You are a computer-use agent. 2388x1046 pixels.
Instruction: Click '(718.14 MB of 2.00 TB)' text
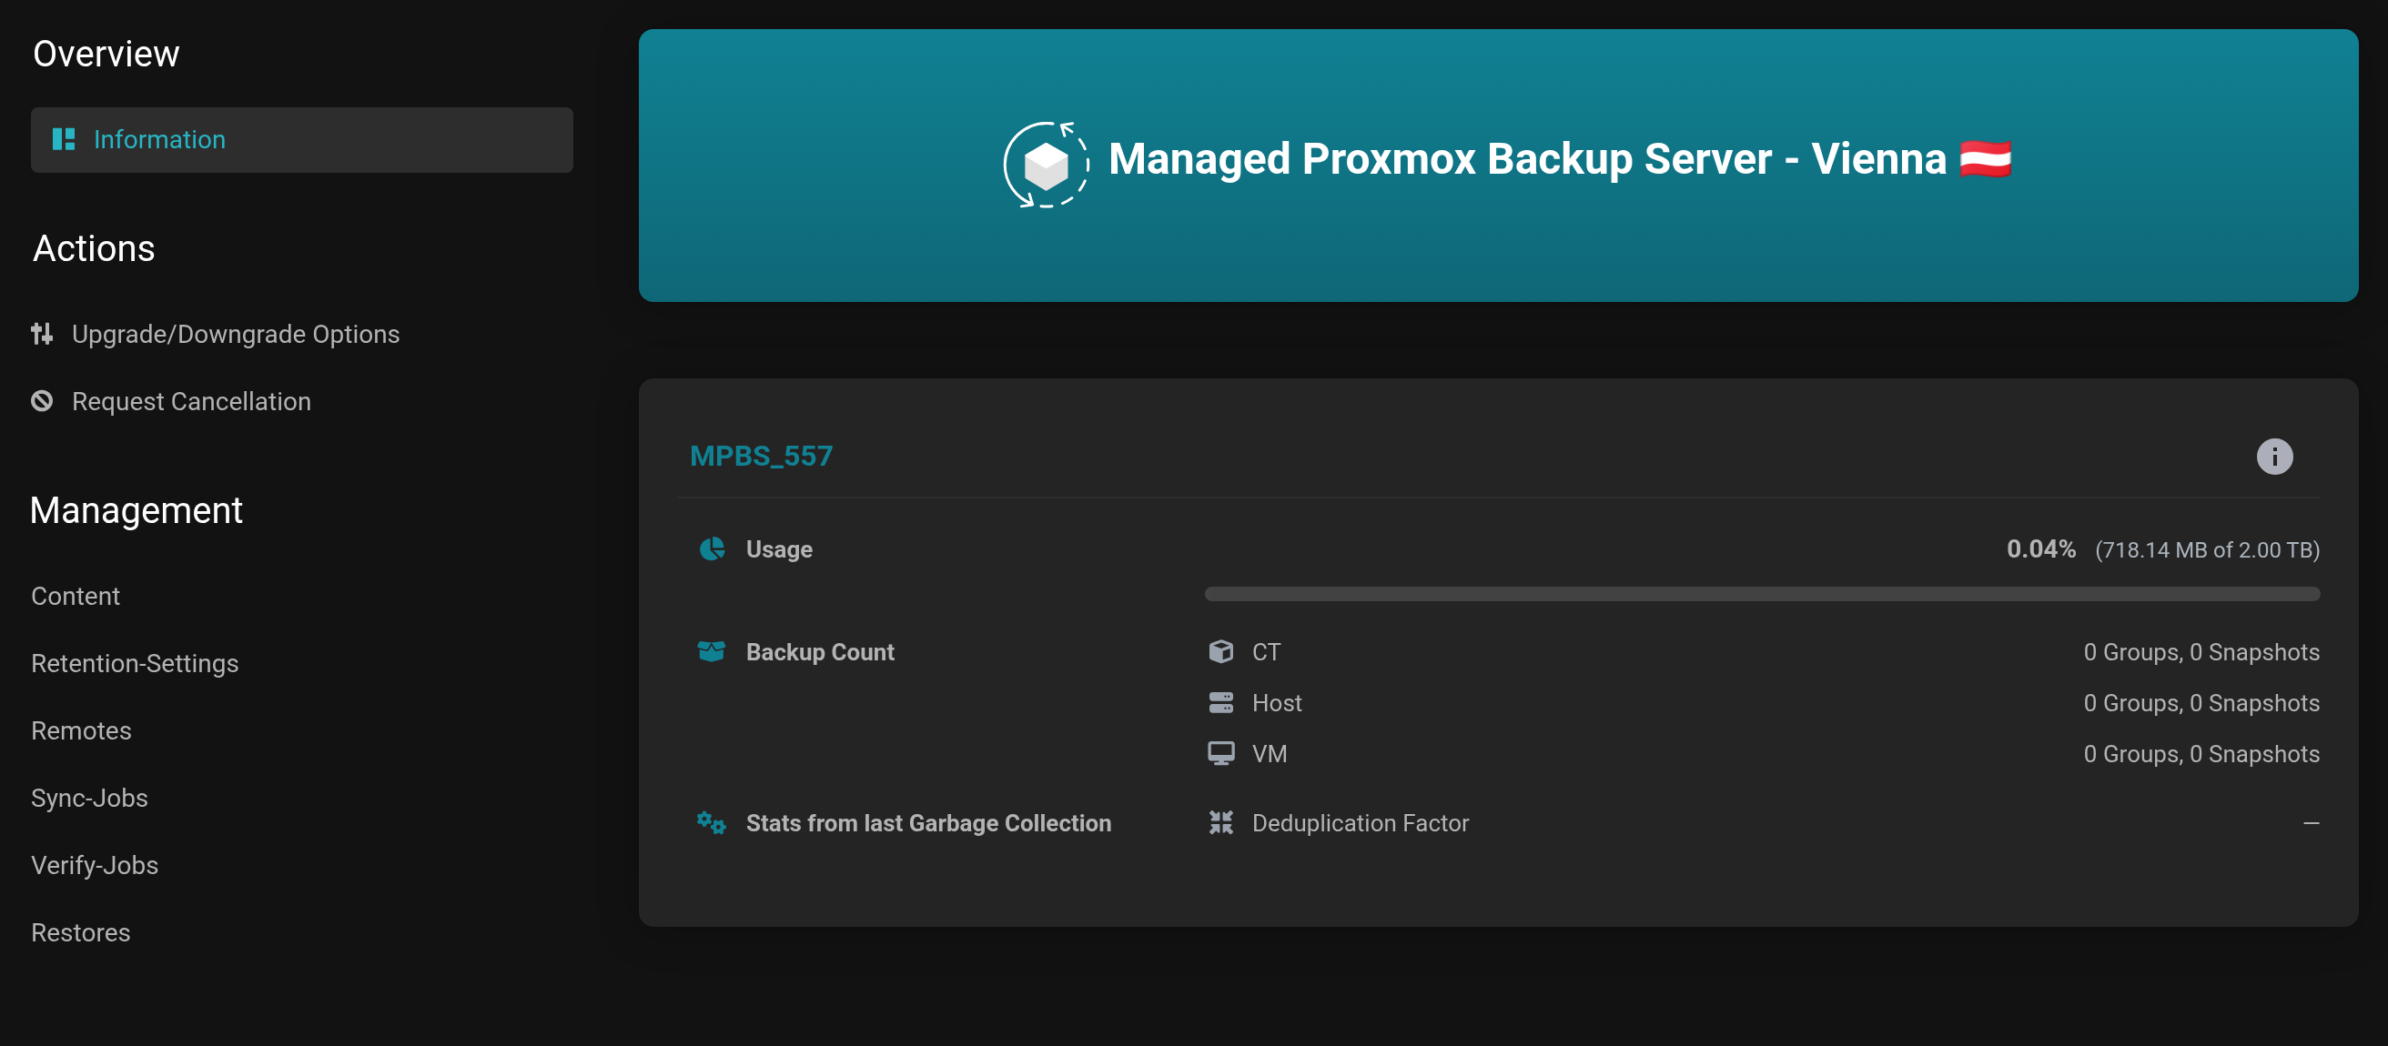2207,550
